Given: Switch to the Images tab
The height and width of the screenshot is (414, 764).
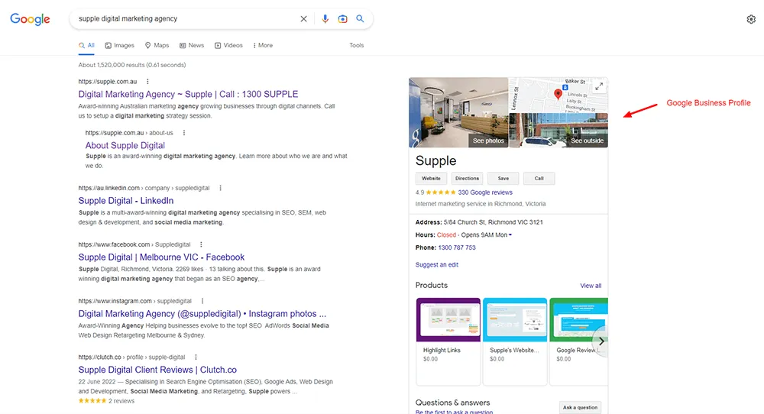Looking at the screenshot, I should pos(120,45).
